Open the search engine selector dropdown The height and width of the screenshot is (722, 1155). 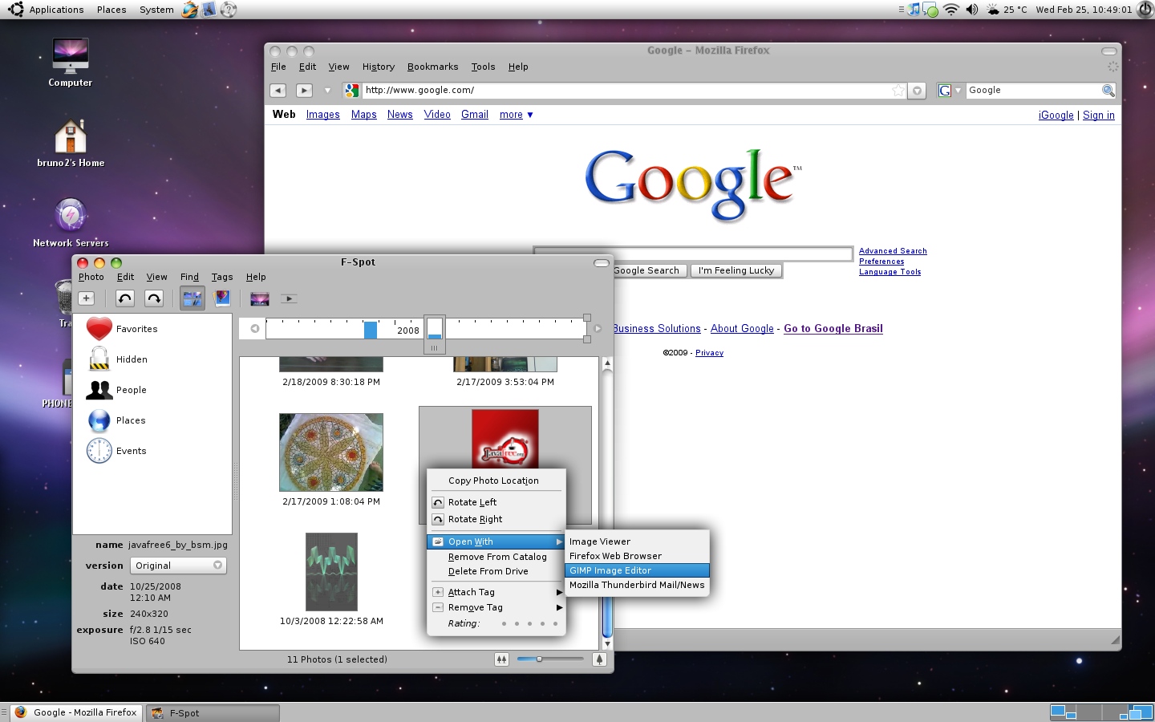tap(950, 91)
